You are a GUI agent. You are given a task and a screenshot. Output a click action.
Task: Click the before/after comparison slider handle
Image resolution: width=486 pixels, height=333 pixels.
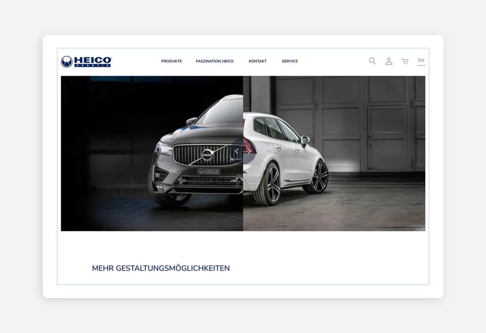(243, 152)
